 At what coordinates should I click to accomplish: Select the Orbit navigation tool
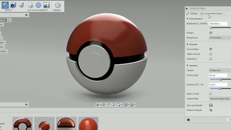coord(97,105)
